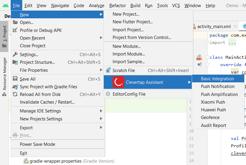Expand the Export submenu arrow
The image size is (246, 165).
[101, 128]
